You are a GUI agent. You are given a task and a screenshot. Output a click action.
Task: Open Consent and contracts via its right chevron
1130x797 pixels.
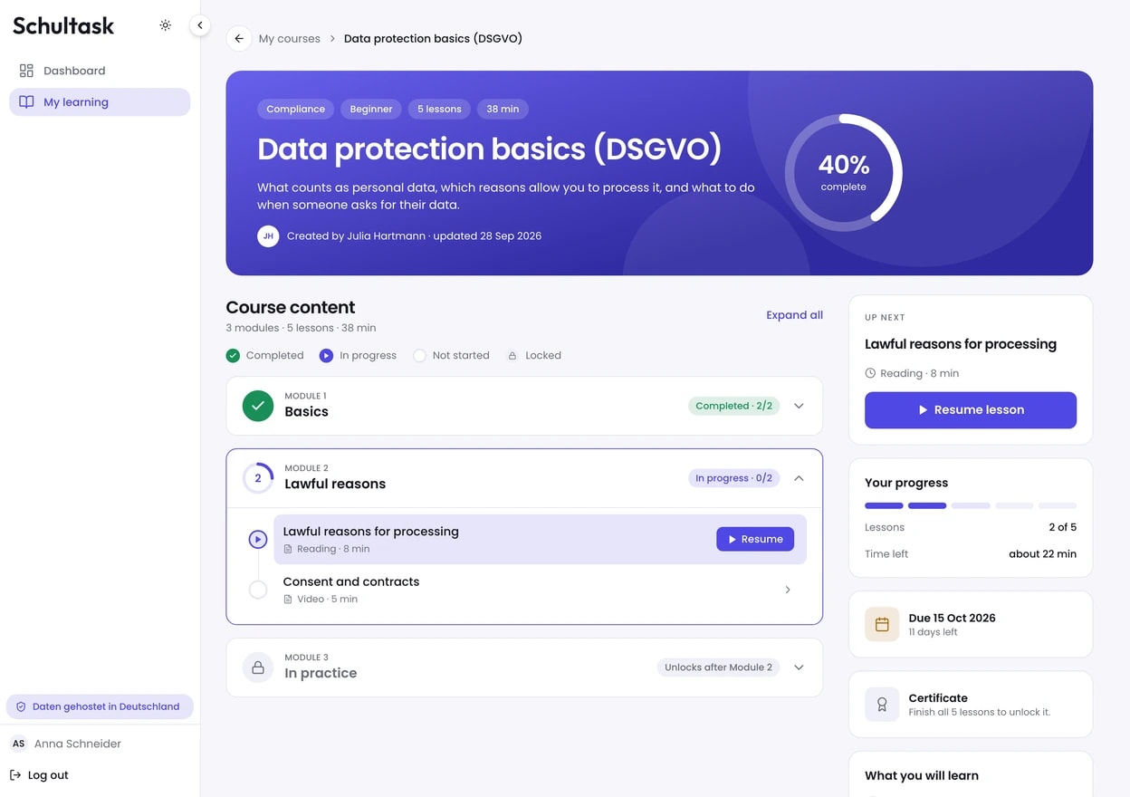tap(788, 590)
